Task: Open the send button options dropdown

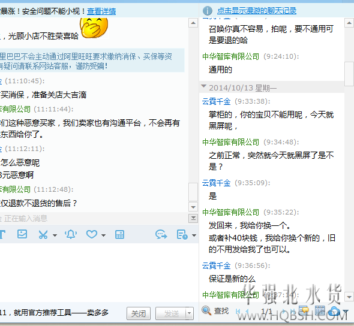Action: coord(190,313)
